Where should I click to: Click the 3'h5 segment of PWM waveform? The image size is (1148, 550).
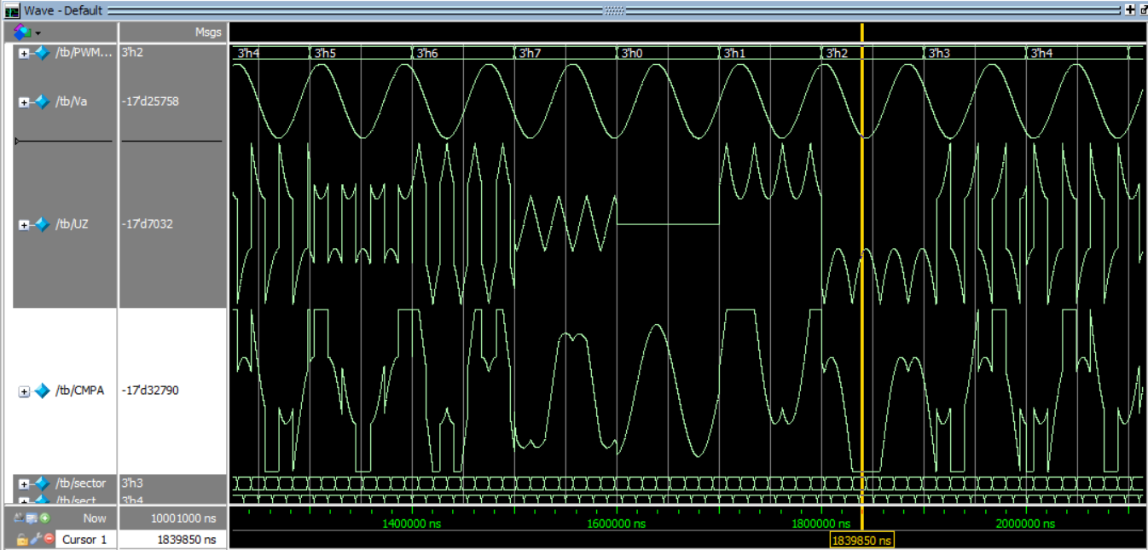click(361, 53)
